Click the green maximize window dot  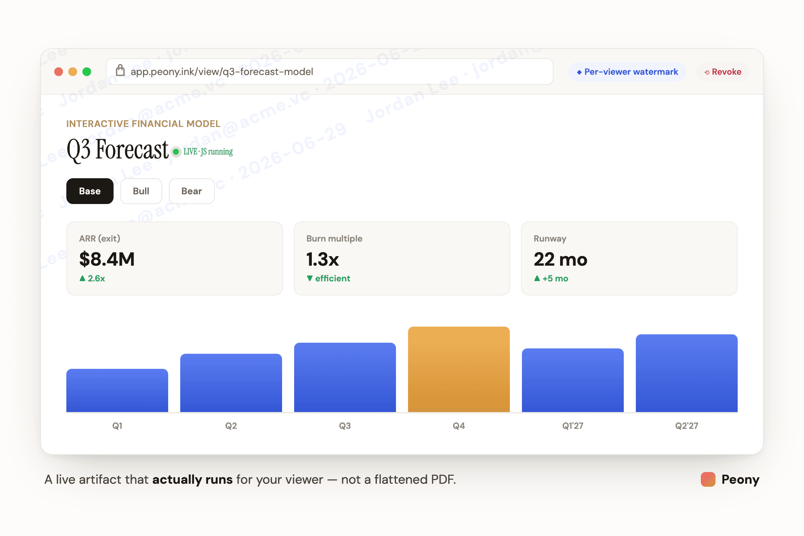point(87,72)
